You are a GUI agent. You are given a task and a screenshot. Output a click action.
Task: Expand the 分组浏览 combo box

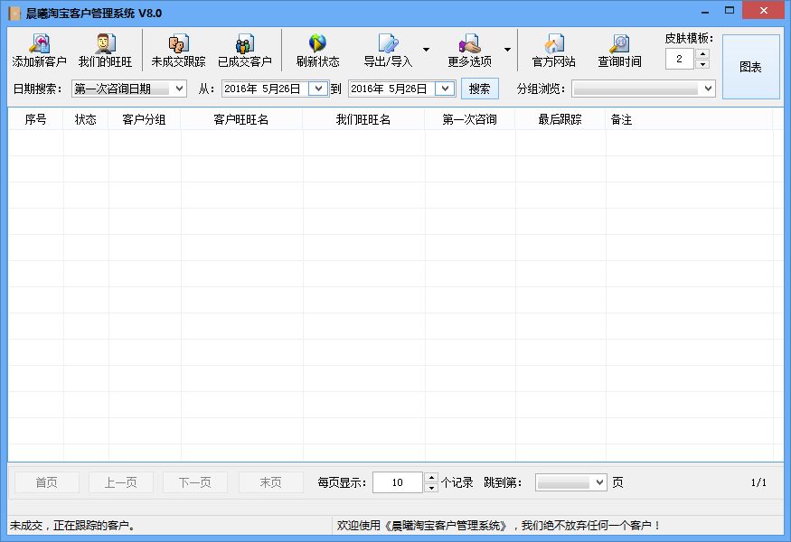[x=707, y=89]
